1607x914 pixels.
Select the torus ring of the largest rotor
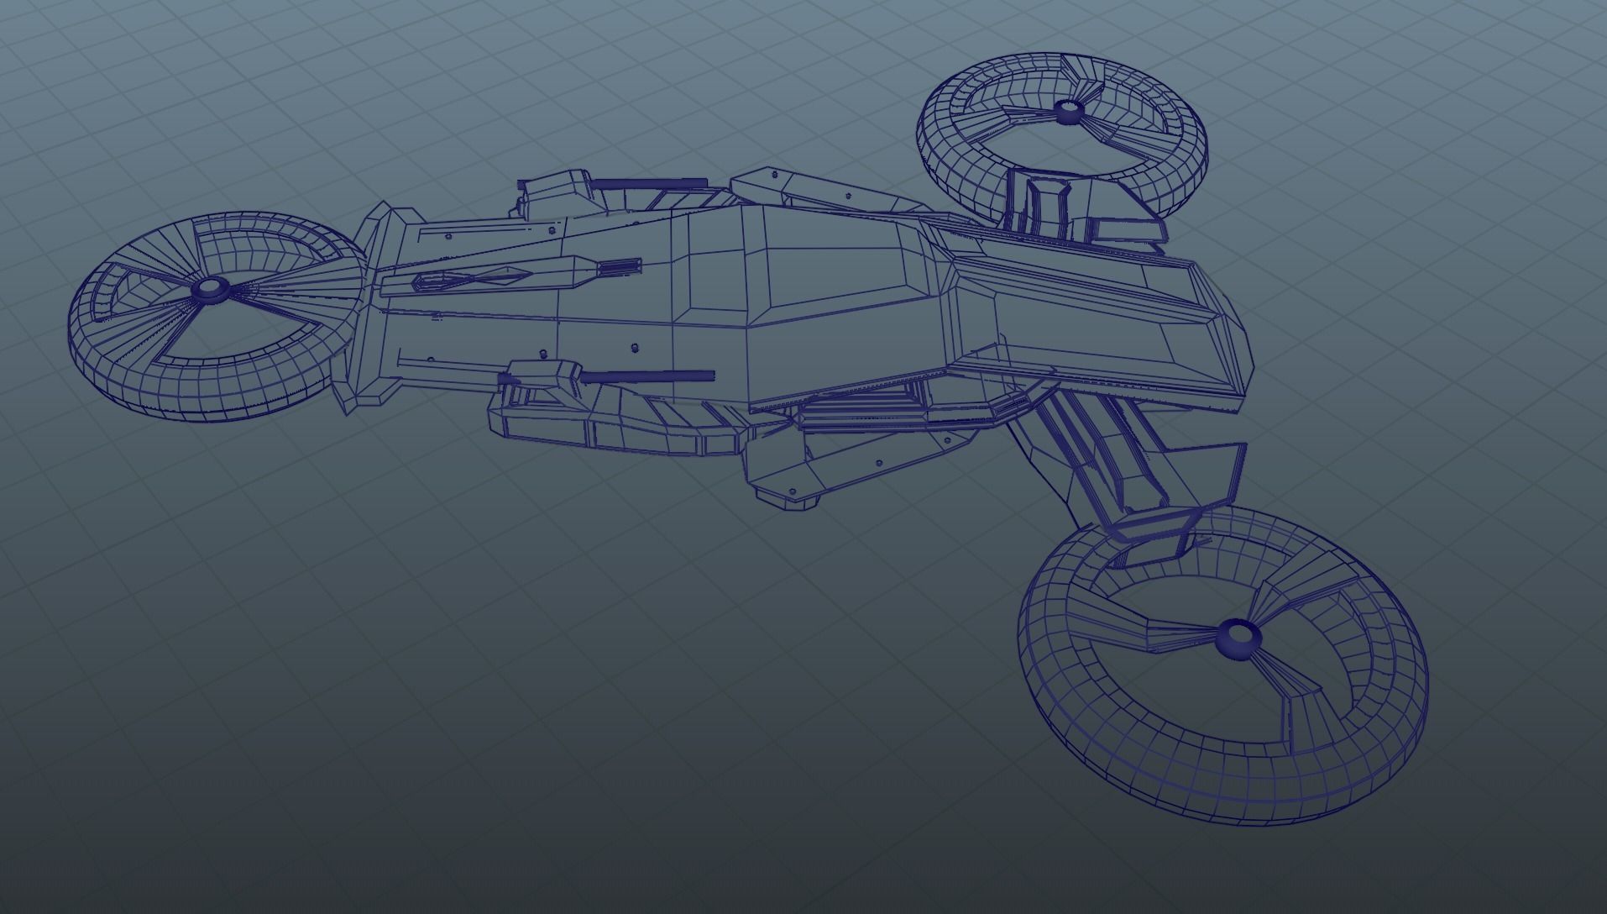(x=1222, y=664)
